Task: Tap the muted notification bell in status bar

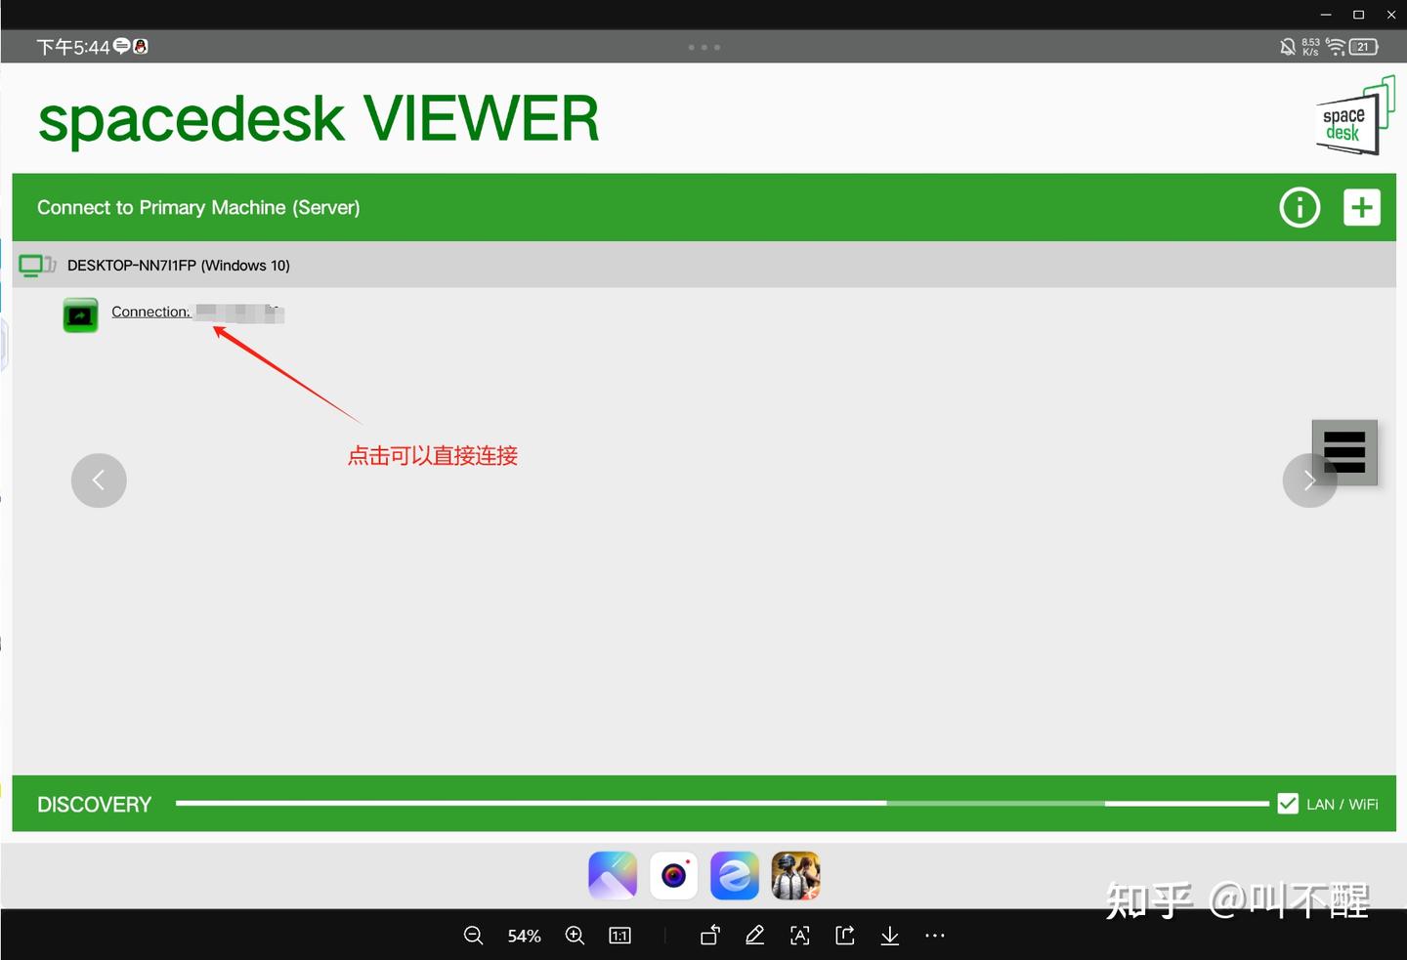Action: tap(1288, 46)
